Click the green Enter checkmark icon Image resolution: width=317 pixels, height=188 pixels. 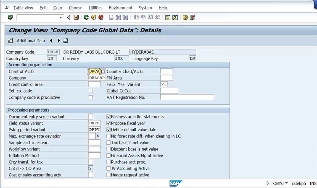pyautogui.click(x=10, y=17)
